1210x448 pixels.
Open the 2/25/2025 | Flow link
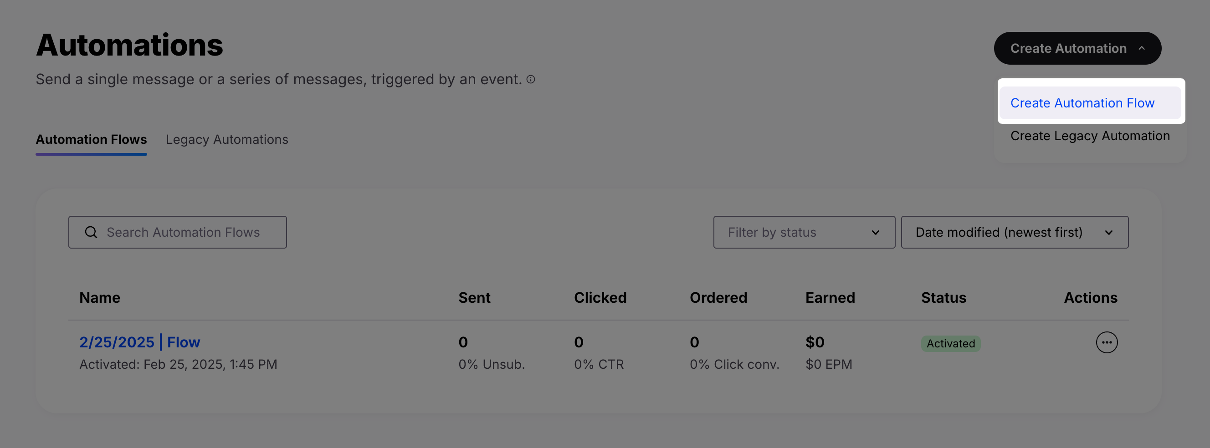tap(139, 342)
